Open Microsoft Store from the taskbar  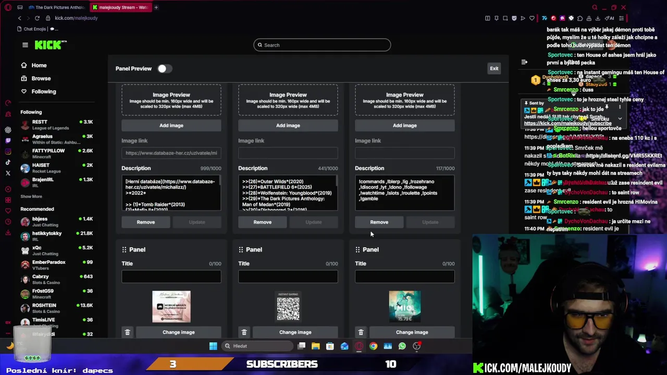(x=330, y=346)
